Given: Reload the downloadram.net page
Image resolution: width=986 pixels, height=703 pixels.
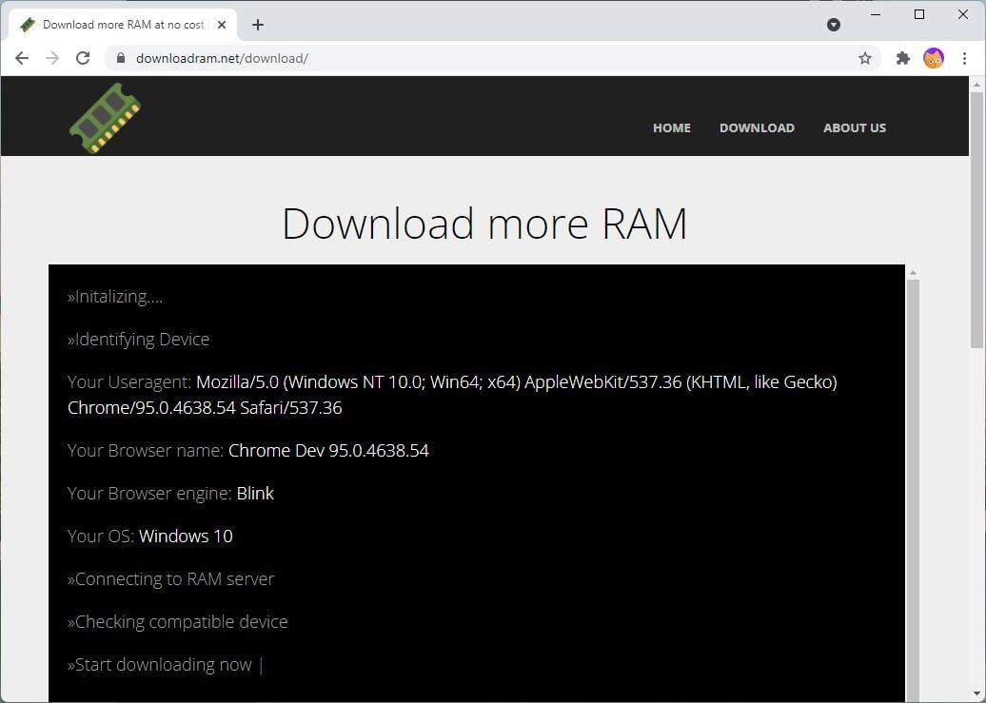Looking at the screenshot, I should coord(83,58).
